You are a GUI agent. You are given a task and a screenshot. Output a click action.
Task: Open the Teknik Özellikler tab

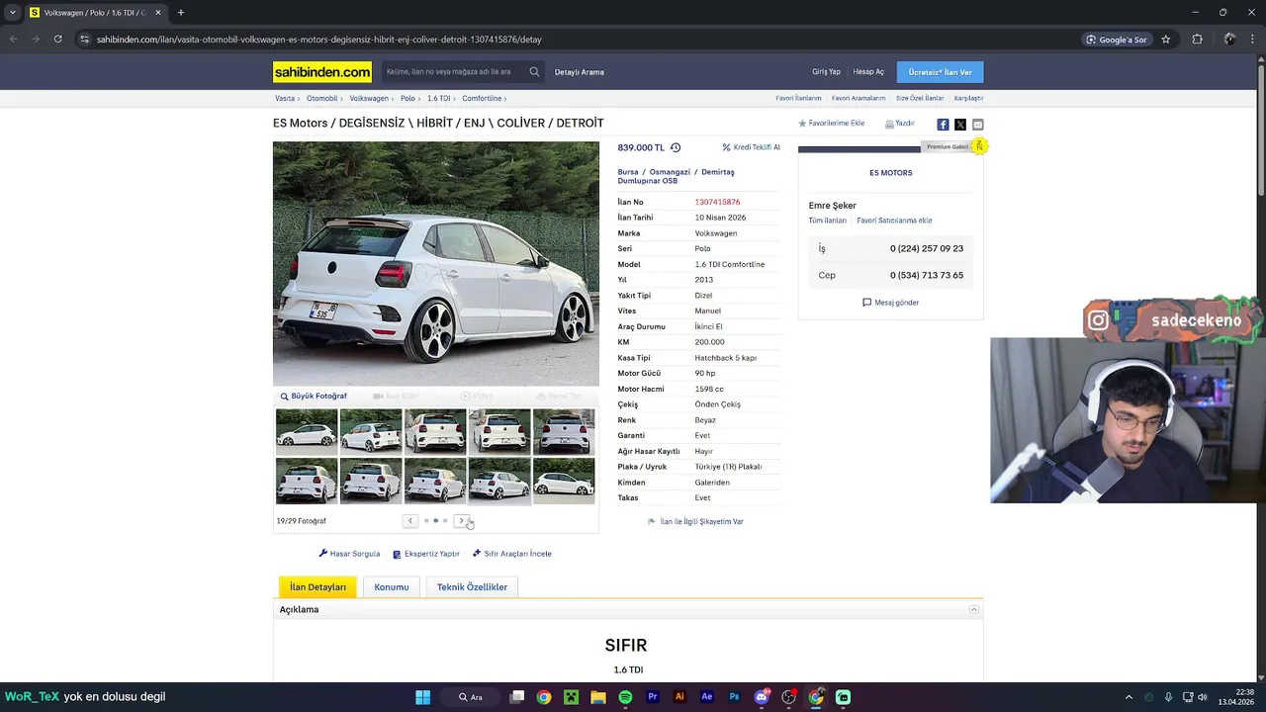point(472,587)
